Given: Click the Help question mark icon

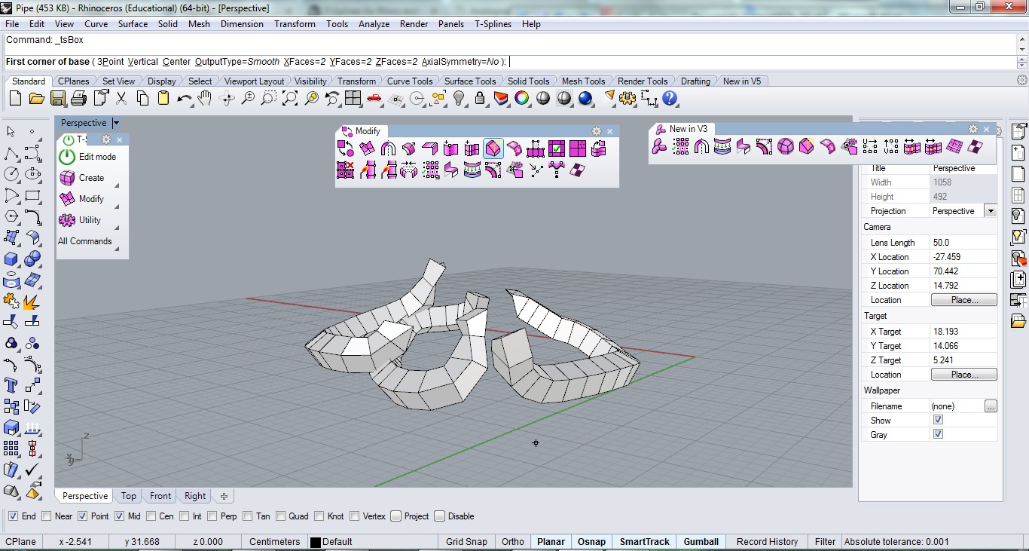Looking at the screenshot, I should coord(670,99).
